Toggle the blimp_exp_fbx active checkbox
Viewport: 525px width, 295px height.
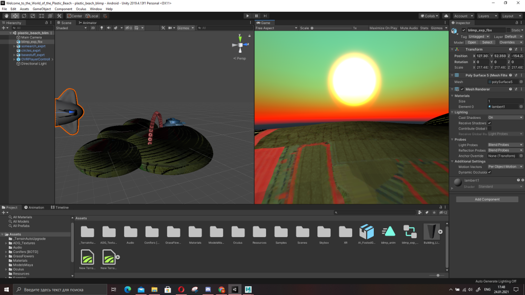click(463, 30)
